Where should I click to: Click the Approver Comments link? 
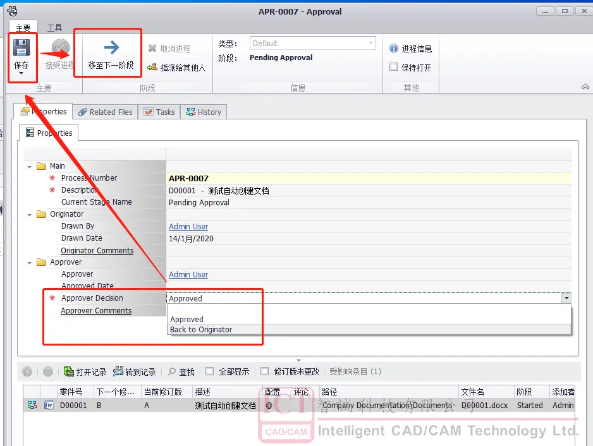(x=96, y=310)
